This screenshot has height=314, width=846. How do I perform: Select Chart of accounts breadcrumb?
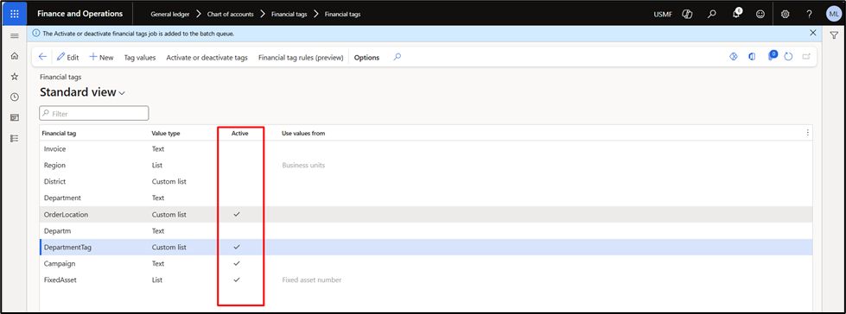pos(231,15)
